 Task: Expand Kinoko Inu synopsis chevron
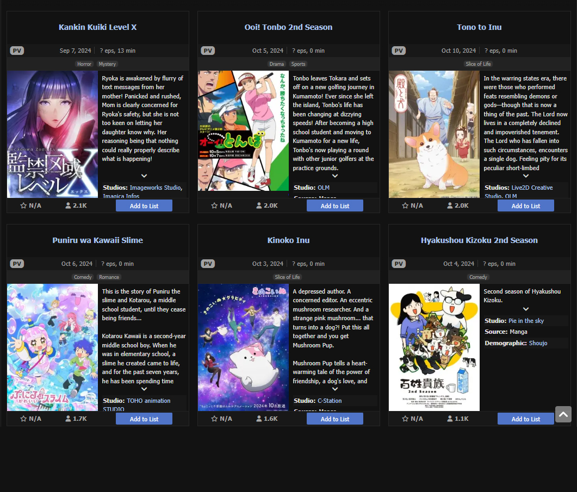click(x=335, y=389)
